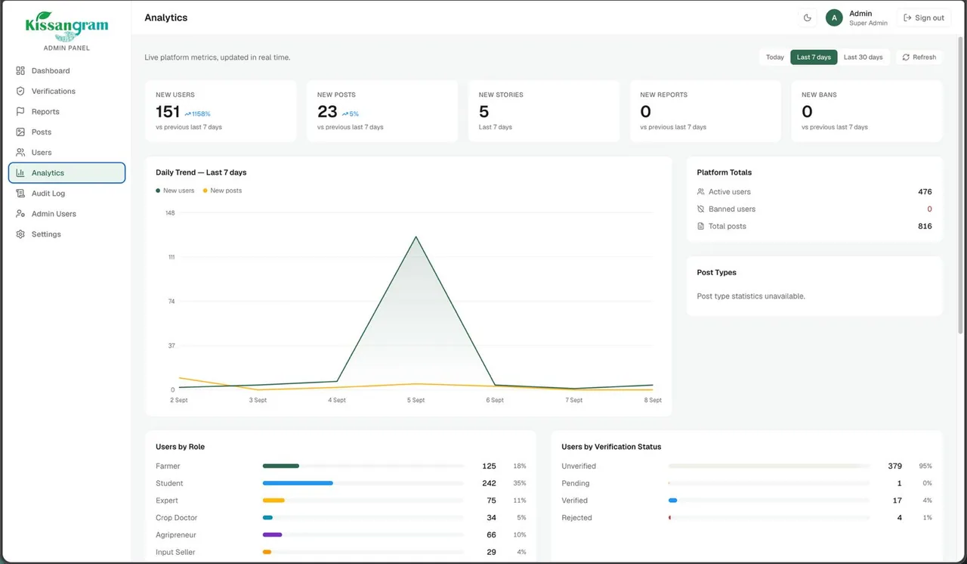Switch to Last 30 days range
Screen dimensions: 967x564
[x=864, y=57]
